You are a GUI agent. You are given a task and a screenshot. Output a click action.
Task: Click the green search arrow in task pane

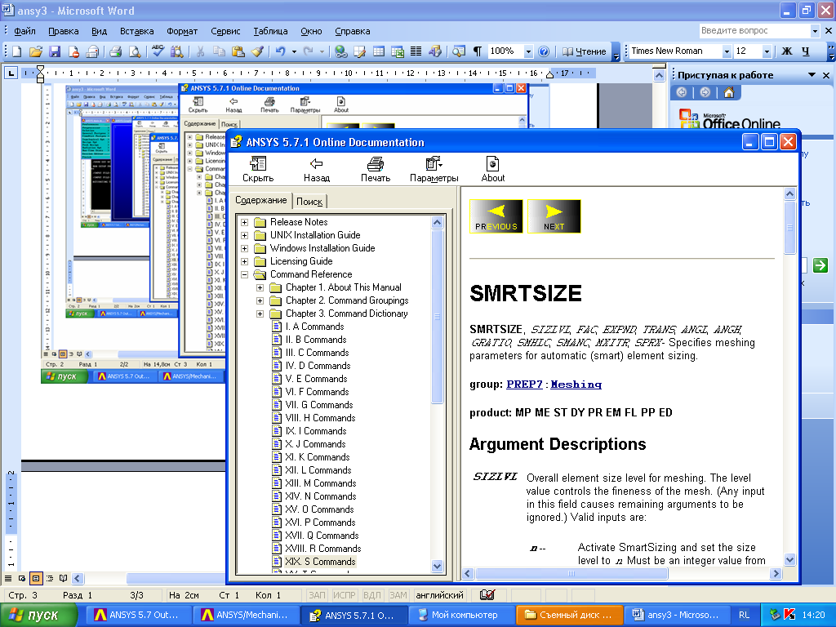(820, 265)
